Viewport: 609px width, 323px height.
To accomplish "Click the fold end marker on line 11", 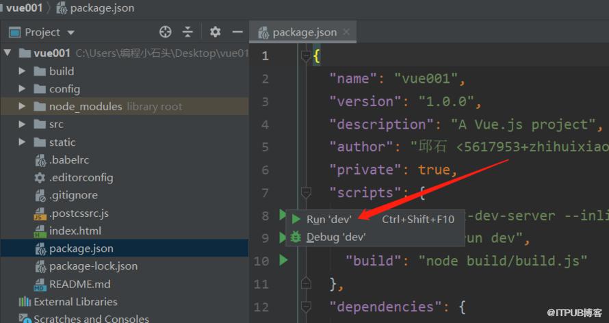I will click(306, 284).
